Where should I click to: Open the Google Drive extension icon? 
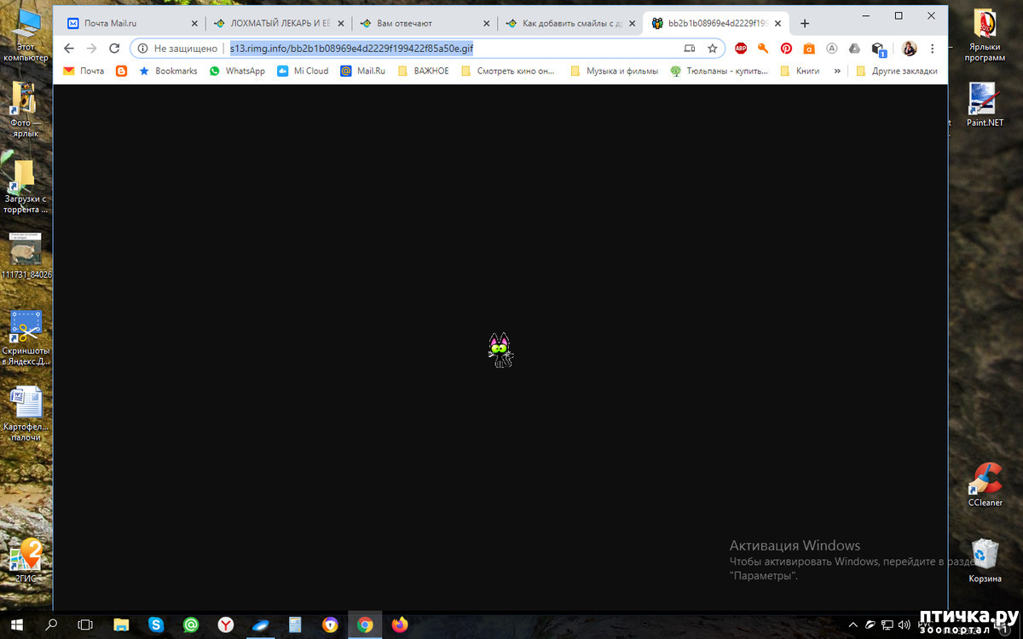click(x=854, y=49)
